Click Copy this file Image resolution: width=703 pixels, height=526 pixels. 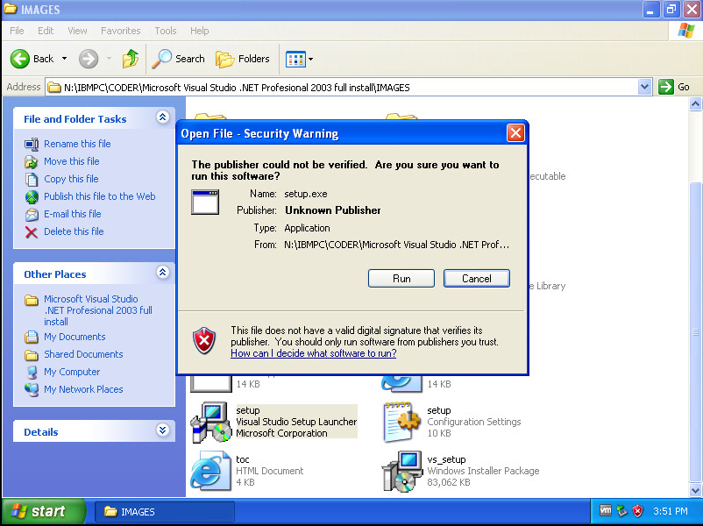71,179
